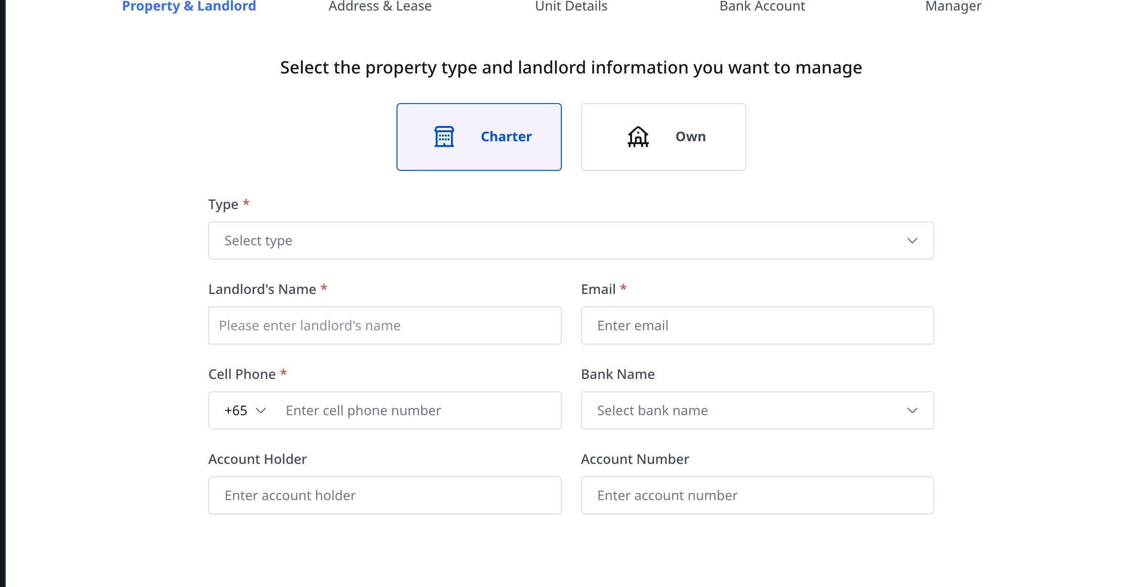Switch to Address & Lease step
1137x587 pixels.
(380, 6)
